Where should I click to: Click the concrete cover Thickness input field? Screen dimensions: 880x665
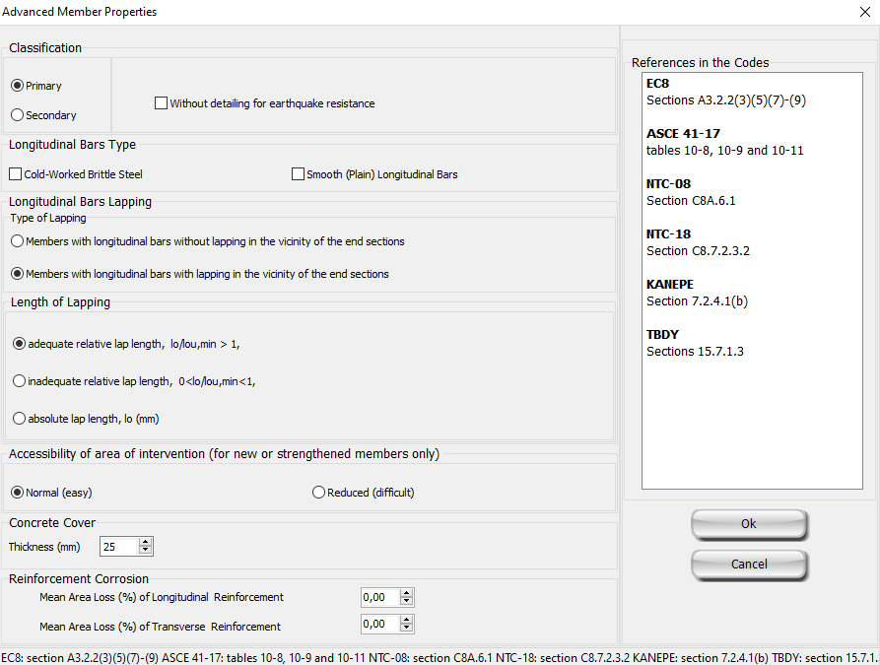118,547
